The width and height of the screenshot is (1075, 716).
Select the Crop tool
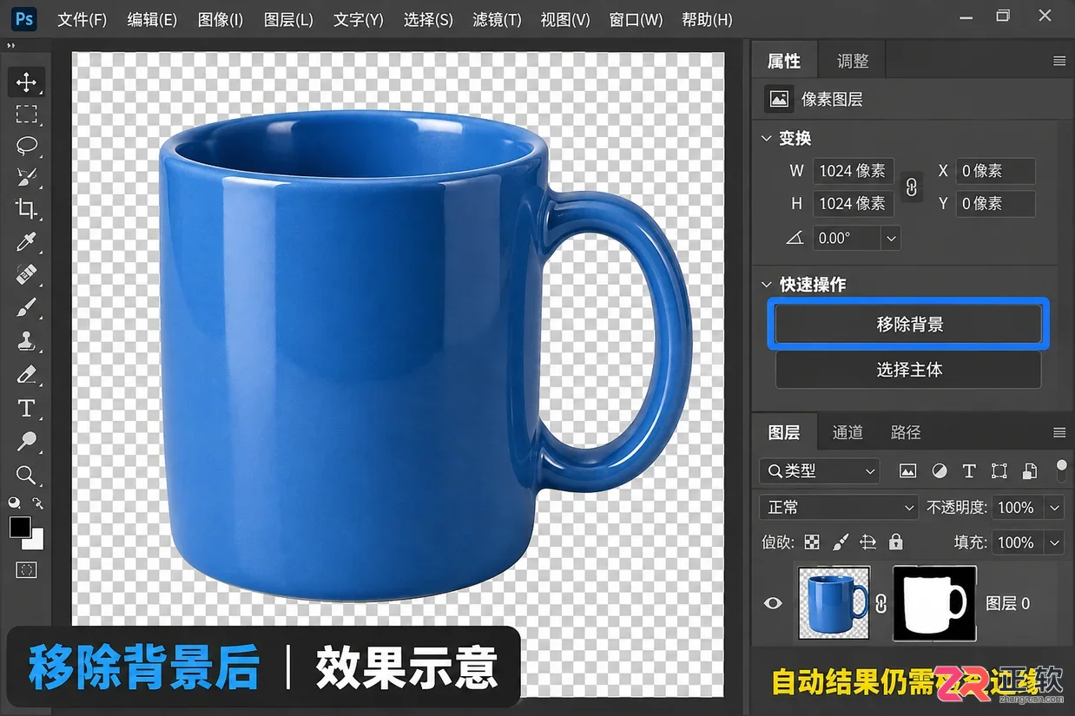pyautogui.click(x=26, y=209)
